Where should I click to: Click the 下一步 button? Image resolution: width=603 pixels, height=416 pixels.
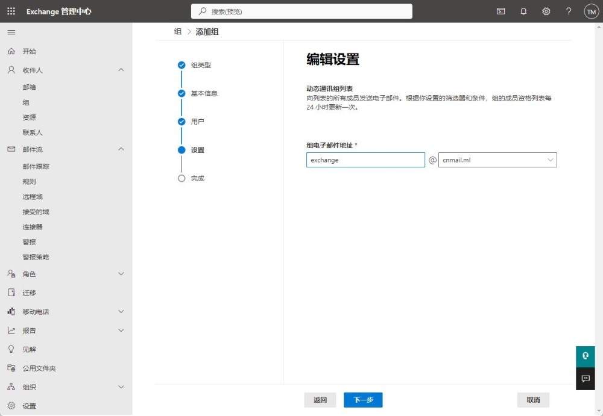tap(363, 400)
